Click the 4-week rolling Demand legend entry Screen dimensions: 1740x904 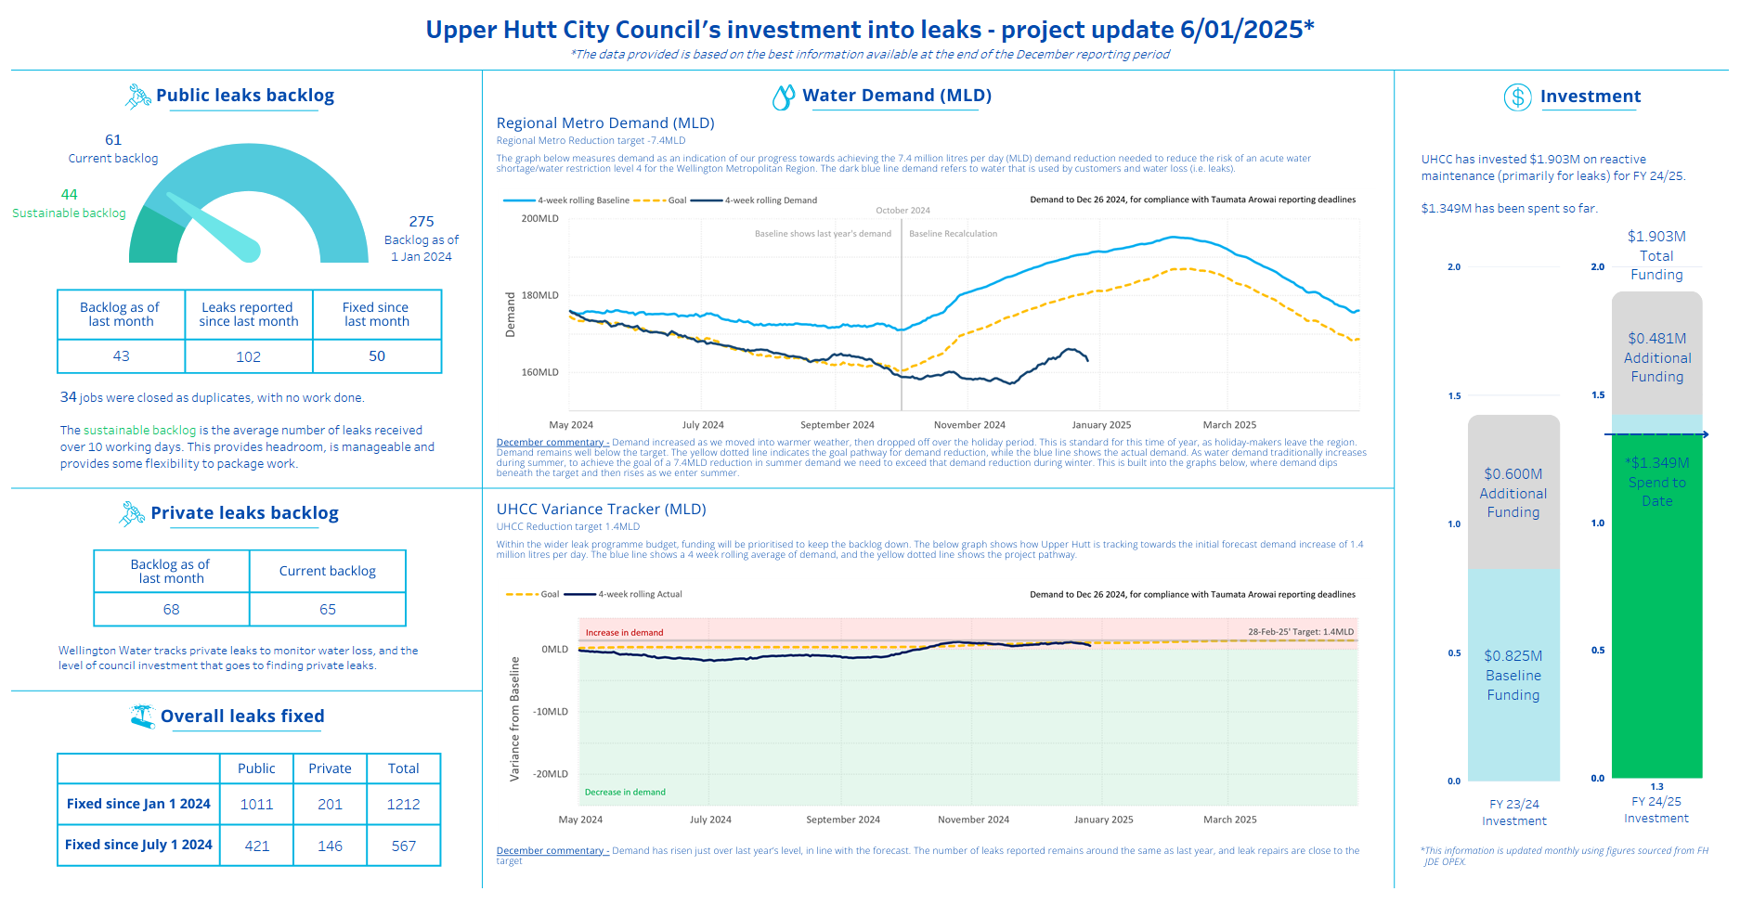[755, 200]
